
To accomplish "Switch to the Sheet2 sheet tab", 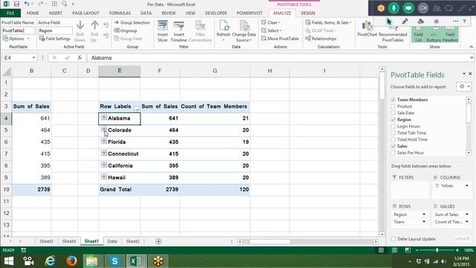I will coord(132,241).
